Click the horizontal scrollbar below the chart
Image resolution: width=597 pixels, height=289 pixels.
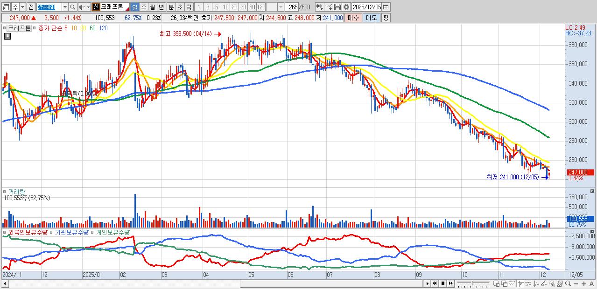[215, 283]
